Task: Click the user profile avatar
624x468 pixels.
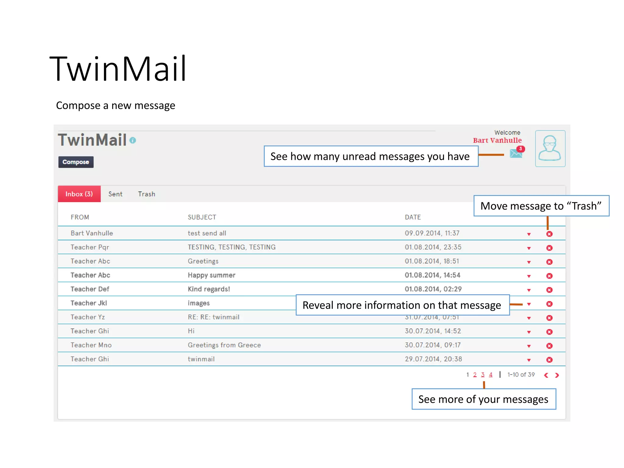Action: tap(550, 148)
